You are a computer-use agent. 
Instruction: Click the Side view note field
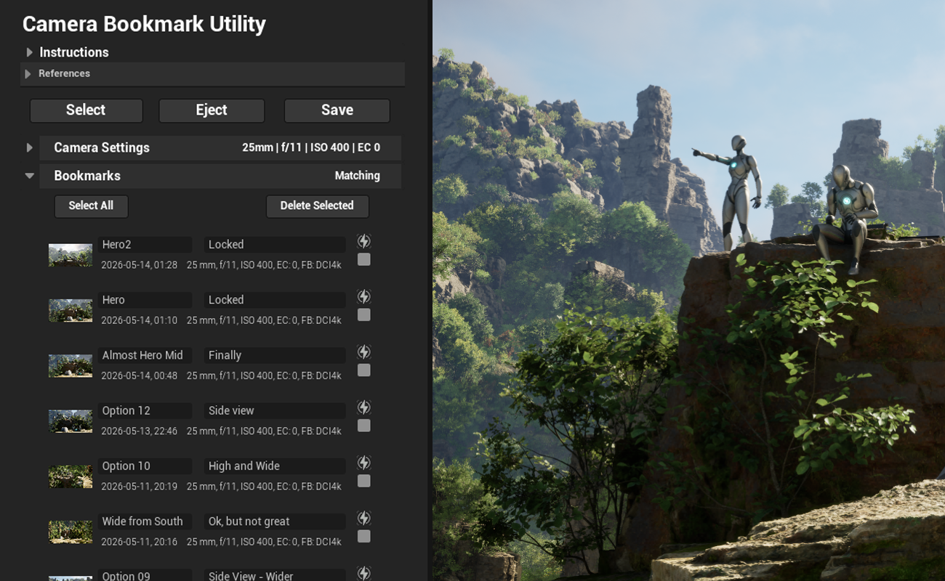click(x=275, y=410)
